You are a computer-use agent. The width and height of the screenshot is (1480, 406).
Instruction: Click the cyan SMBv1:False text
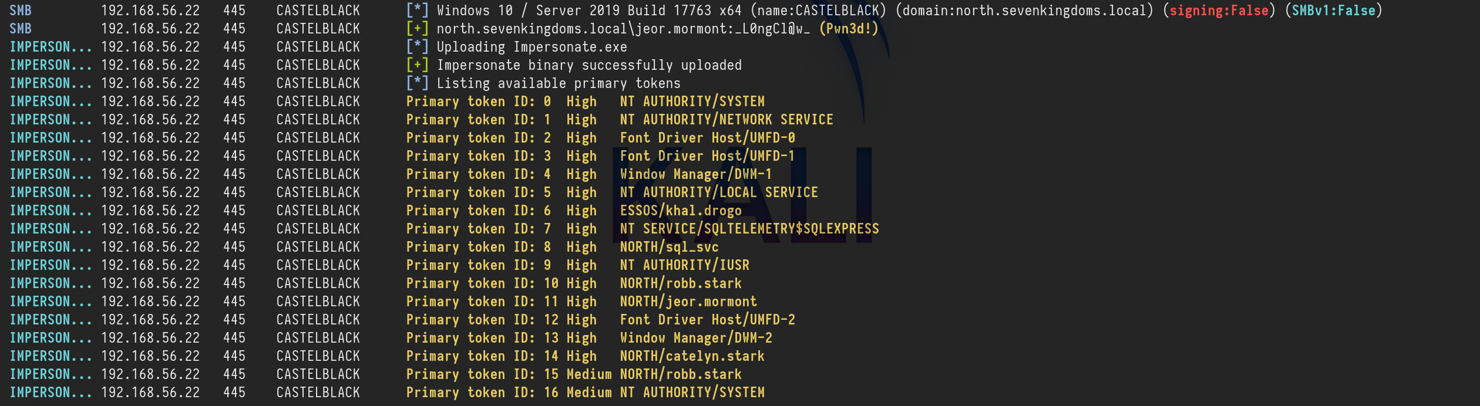(x=1333, y=11)
